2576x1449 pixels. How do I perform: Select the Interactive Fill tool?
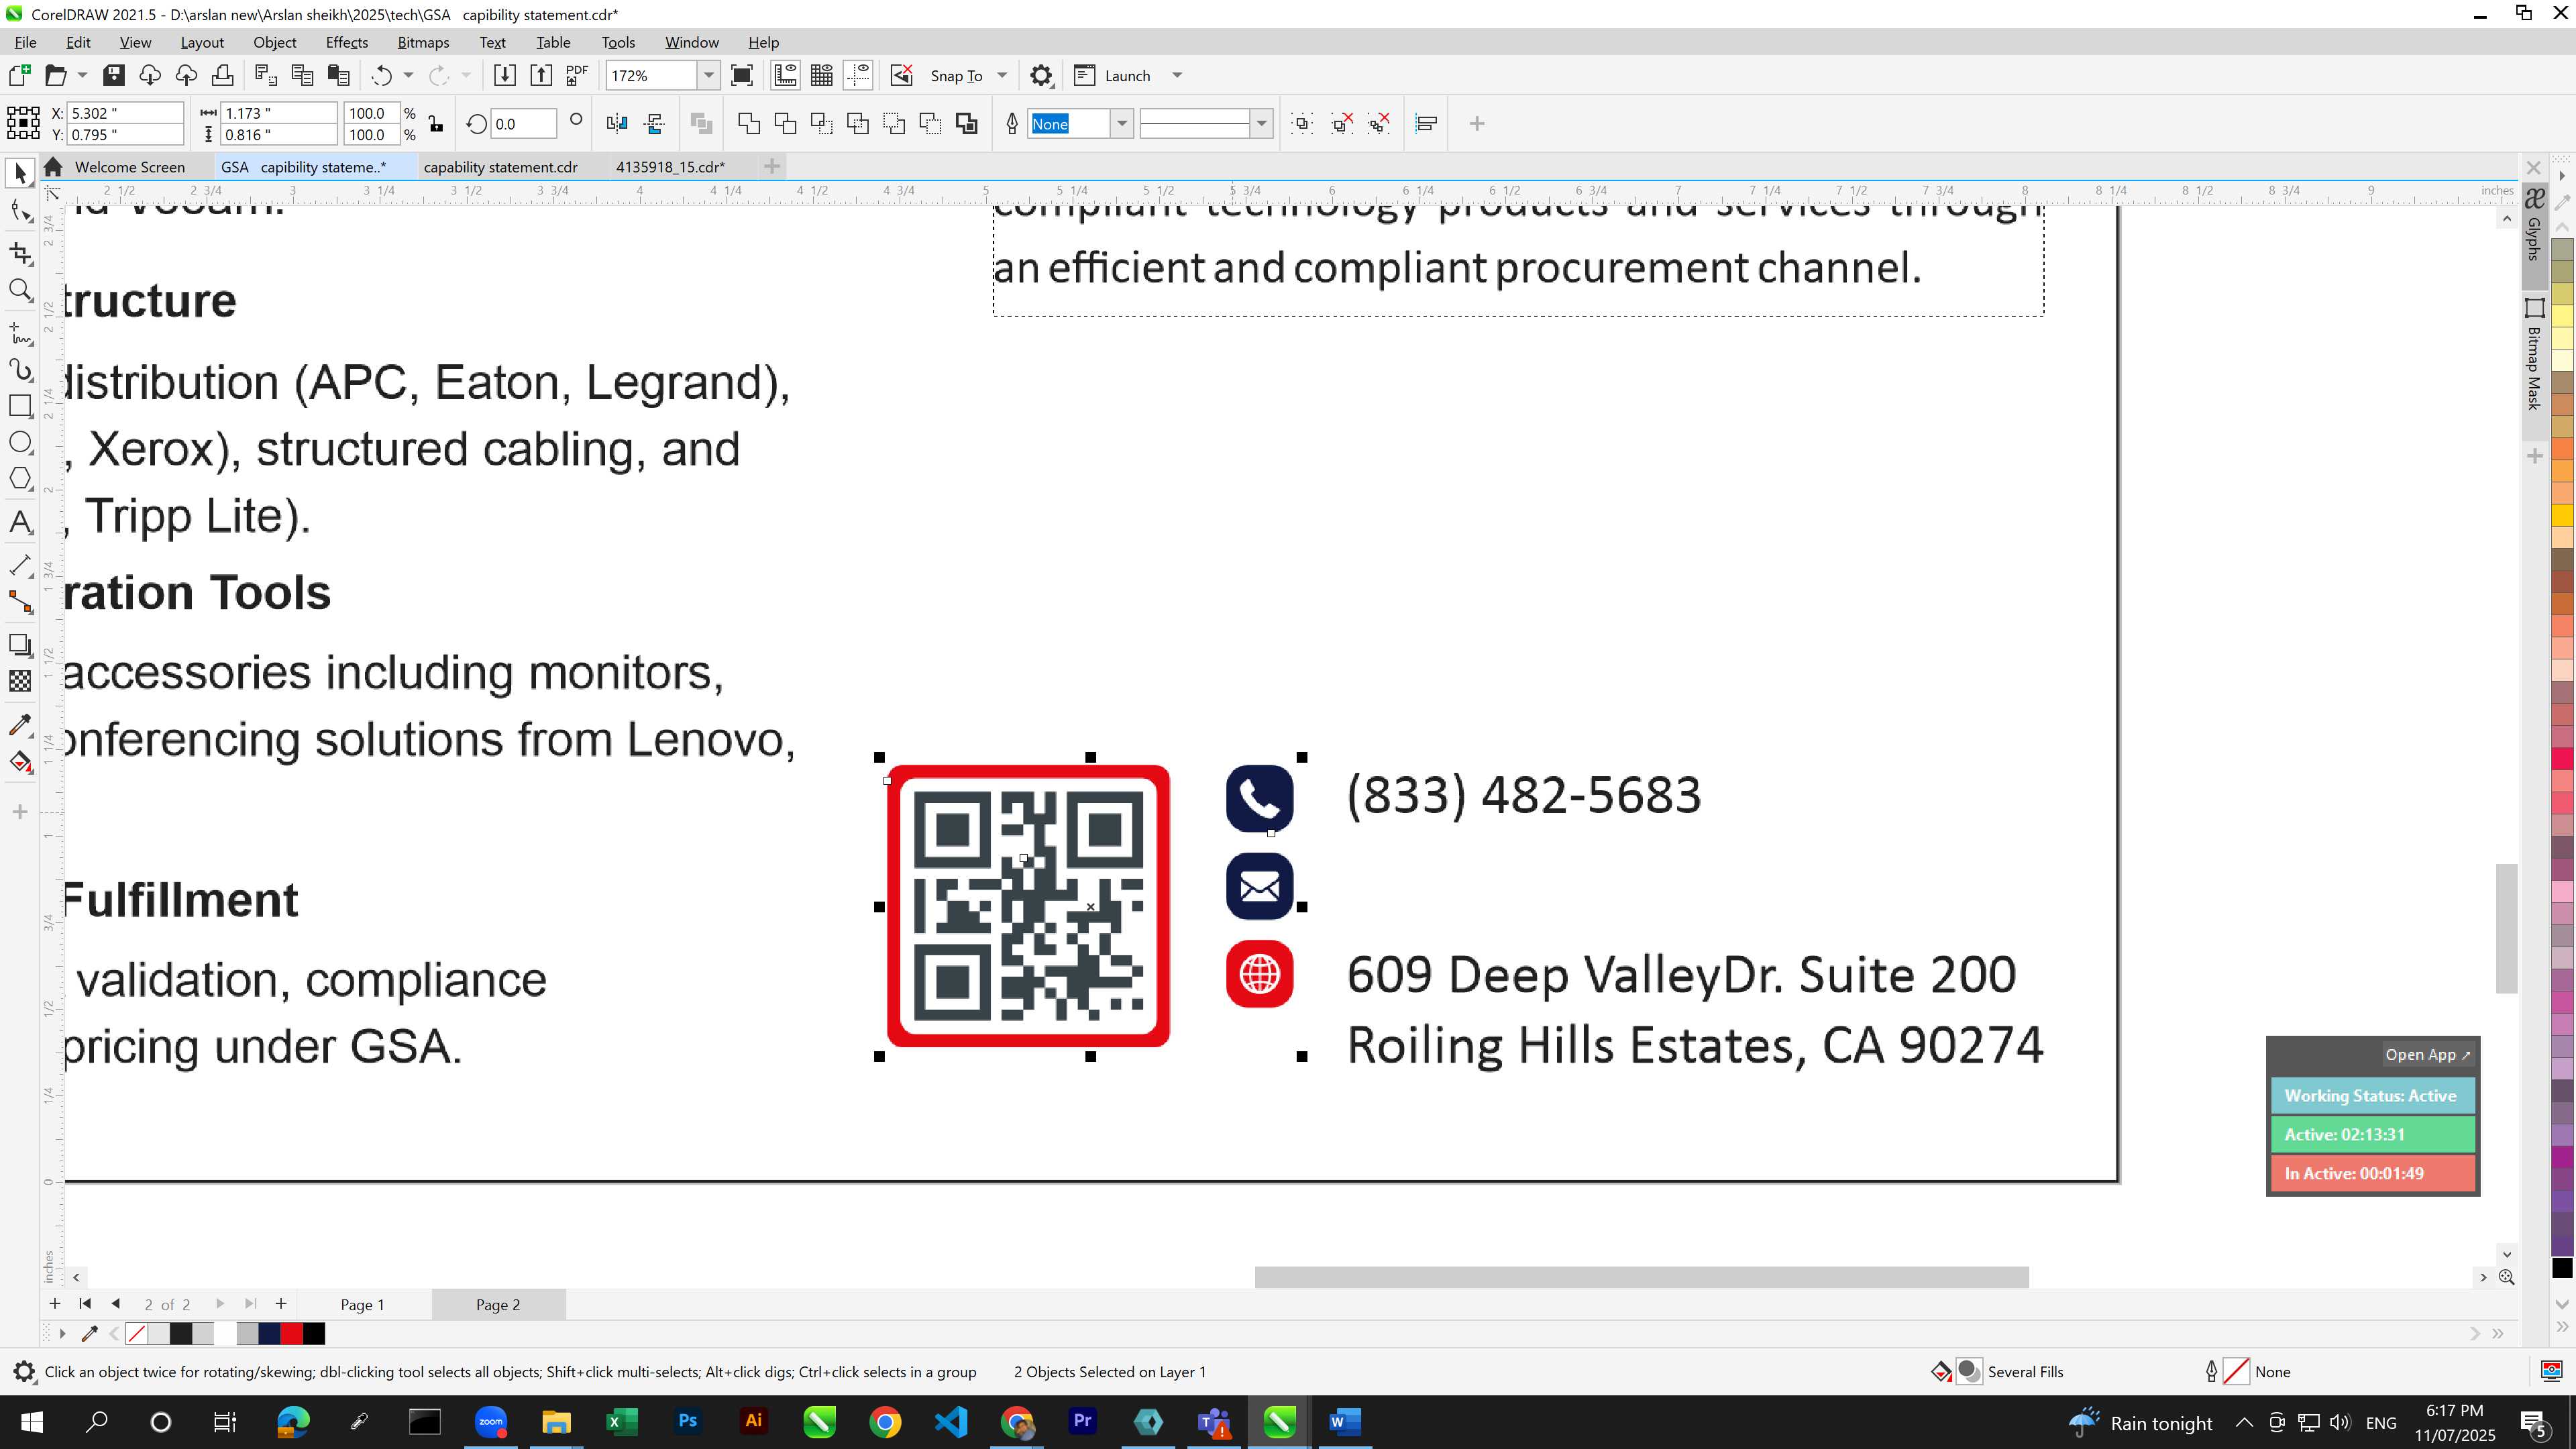click(x=20, y=762)
